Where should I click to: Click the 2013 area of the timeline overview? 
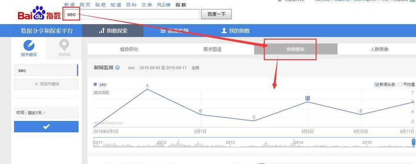point(230,143)
